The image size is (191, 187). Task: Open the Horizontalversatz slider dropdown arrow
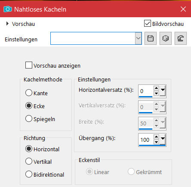point(163,91)
